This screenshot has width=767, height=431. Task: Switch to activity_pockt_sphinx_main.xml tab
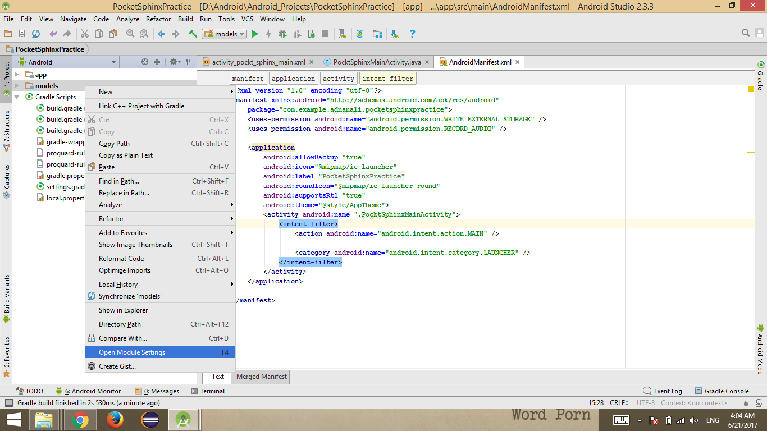[x=258, y=62]
